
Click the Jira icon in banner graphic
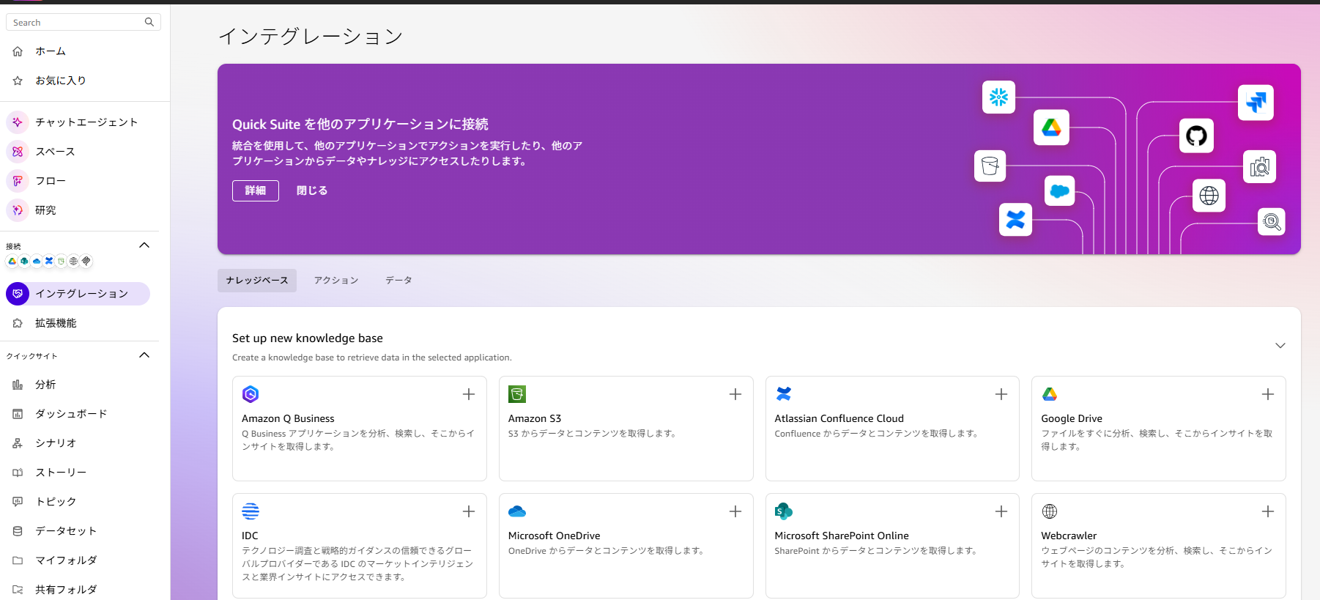[x=1256, y=102]
